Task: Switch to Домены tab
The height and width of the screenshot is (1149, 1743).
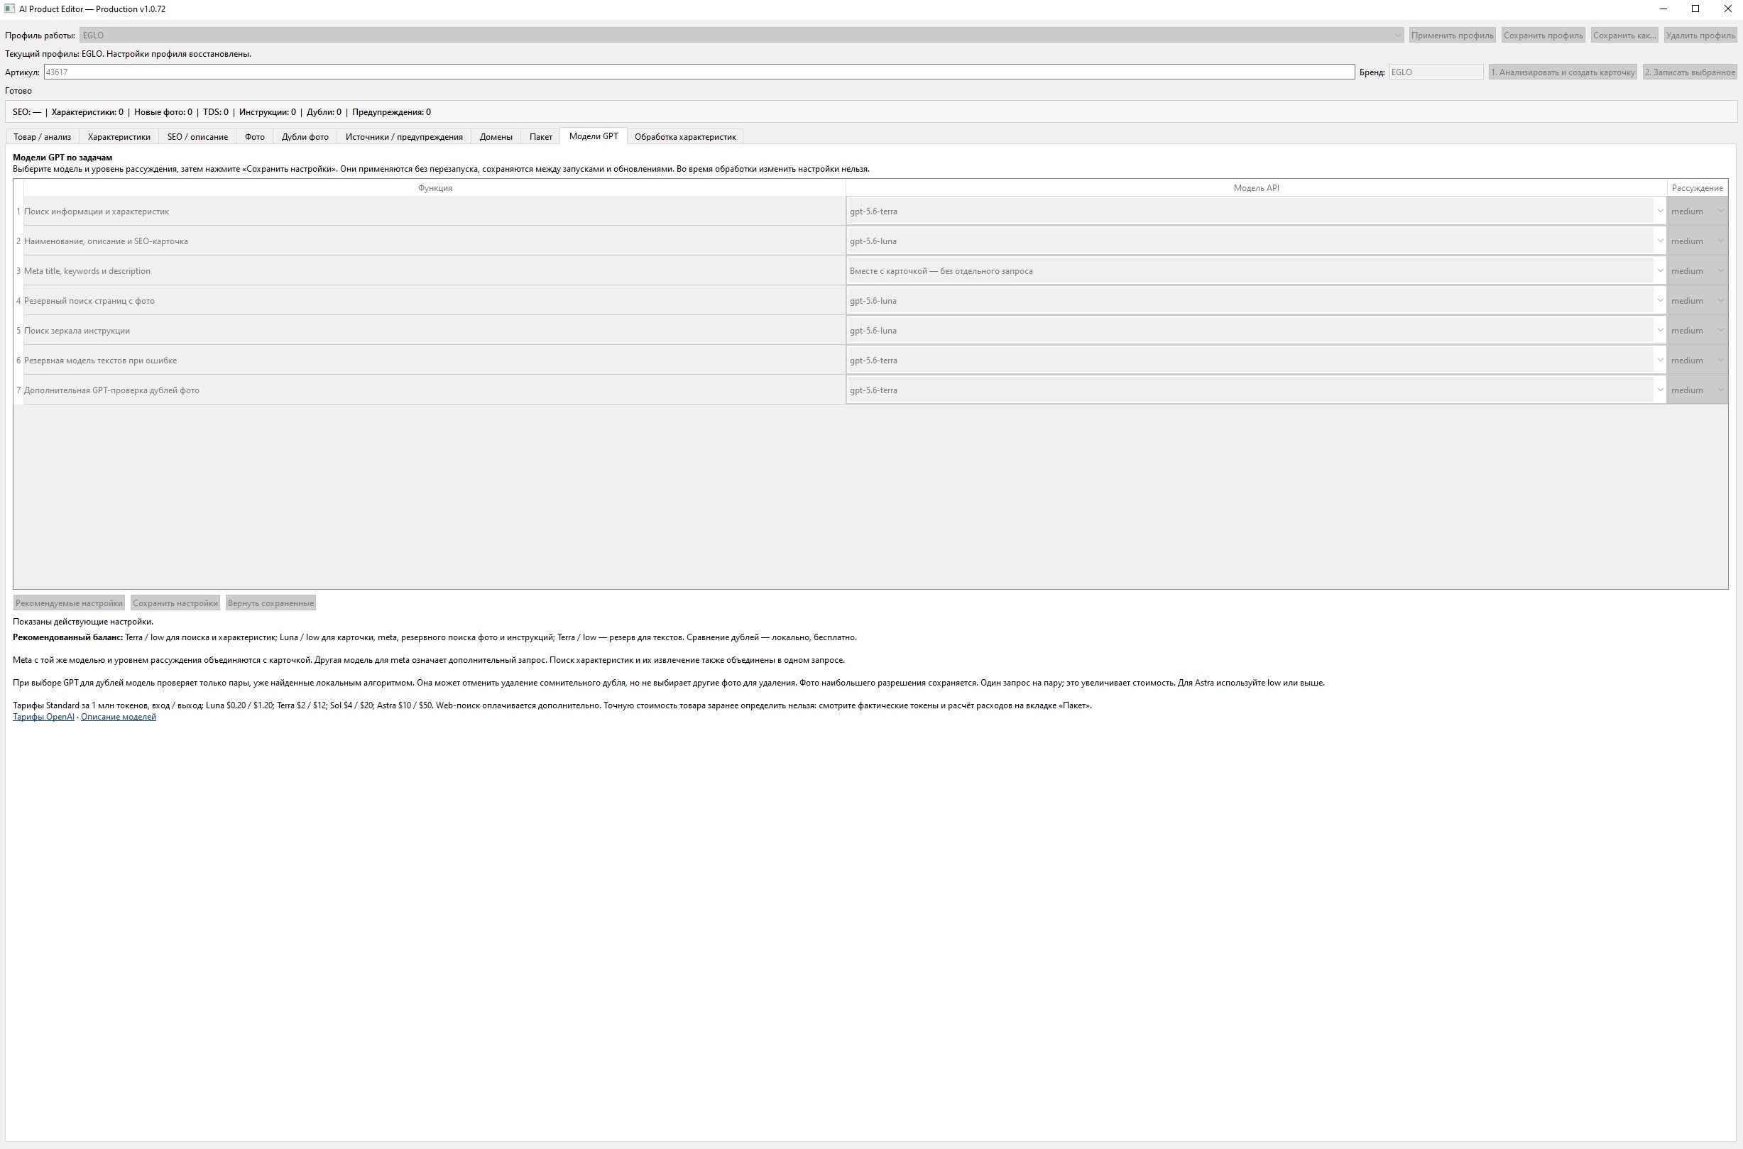Action: tap(496, 137)
